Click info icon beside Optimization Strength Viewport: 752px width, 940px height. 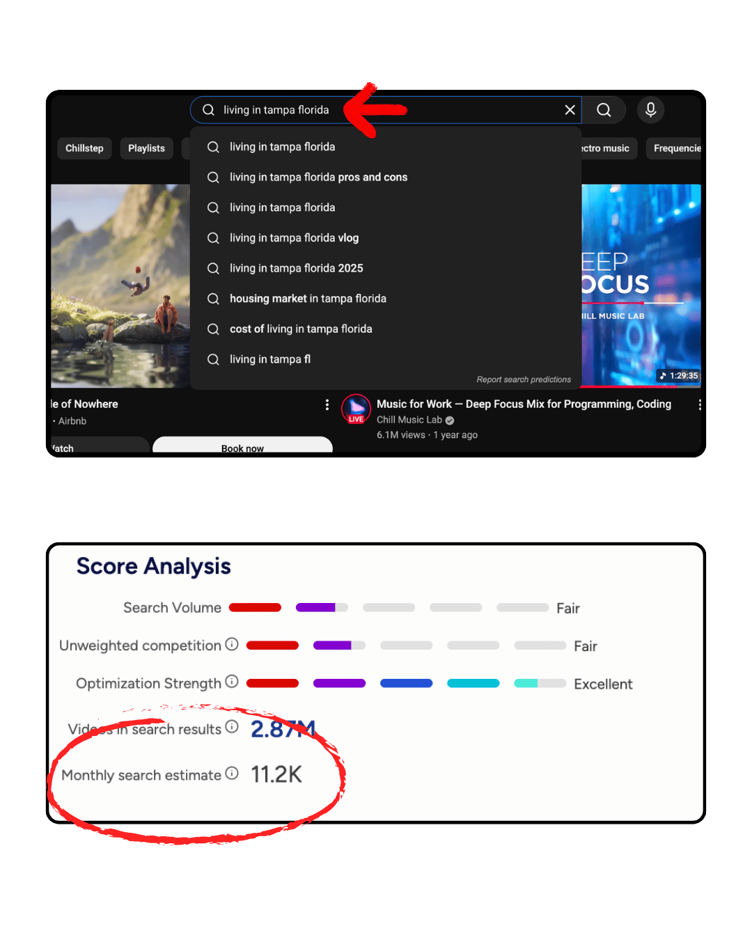point(232,682)
